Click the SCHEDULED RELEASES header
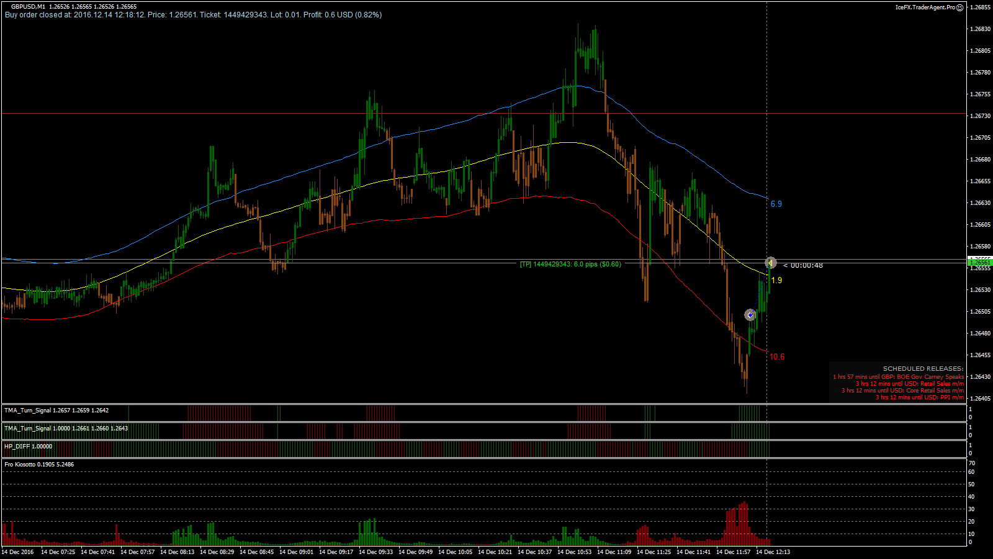 923,369
